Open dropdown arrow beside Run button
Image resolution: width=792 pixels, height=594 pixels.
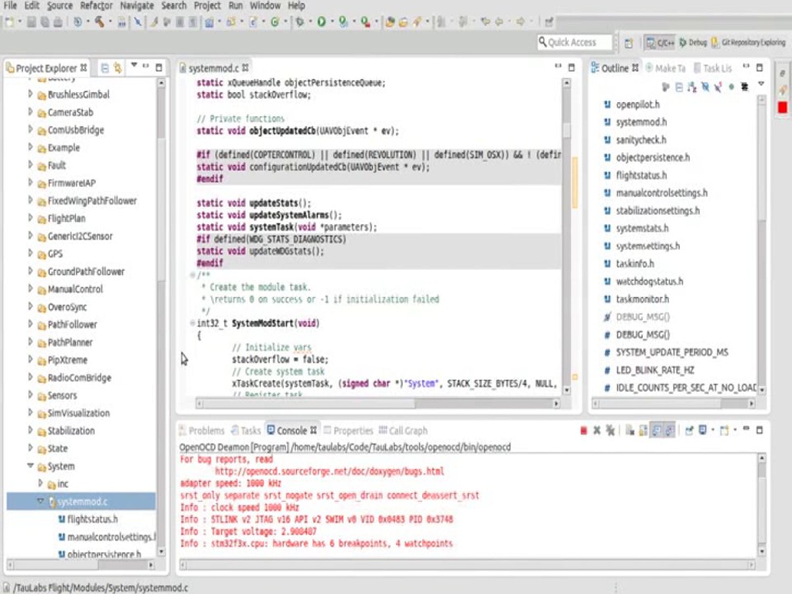click(332, 22)
